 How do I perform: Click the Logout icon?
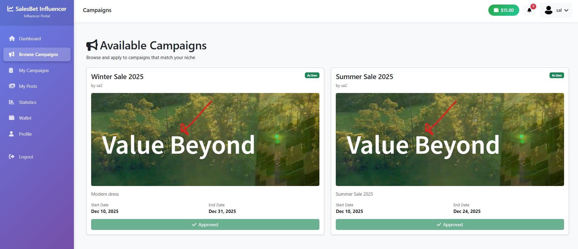pyautogui.click(x=12, y=157)
